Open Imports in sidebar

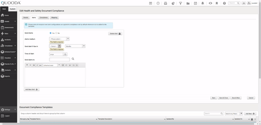(x=8, y=76)
